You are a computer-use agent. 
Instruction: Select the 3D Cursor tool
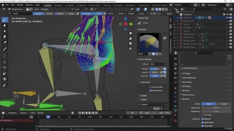[5, 56]
